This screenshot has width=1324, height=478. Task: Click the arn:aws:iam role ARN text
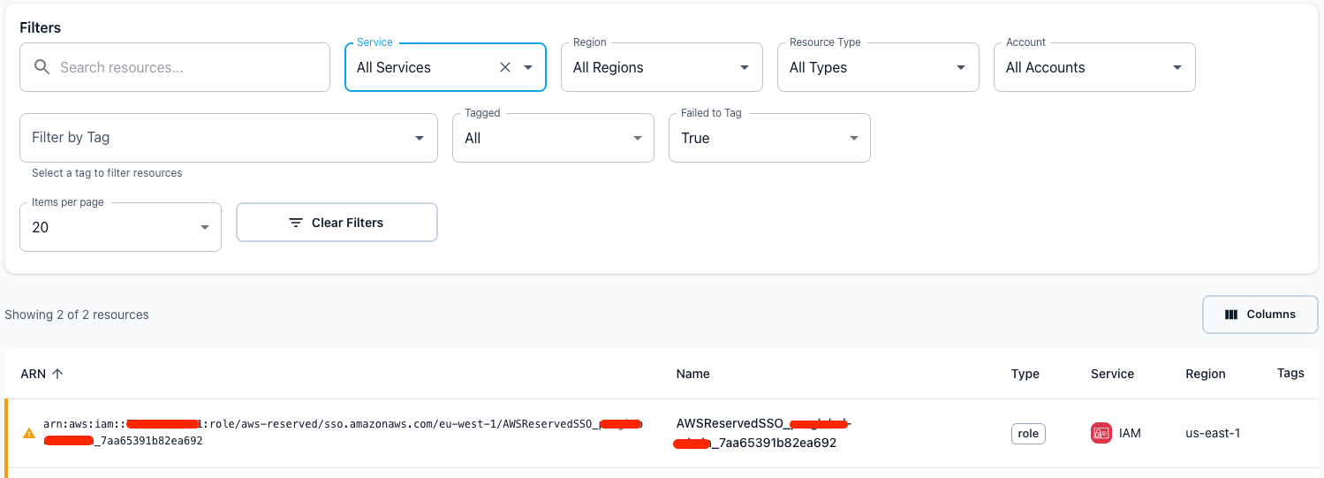point(343,432)
